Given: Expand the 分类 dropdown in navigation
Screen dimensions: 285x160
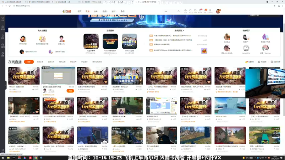Looking at the screenshot, I should (96, 11).
